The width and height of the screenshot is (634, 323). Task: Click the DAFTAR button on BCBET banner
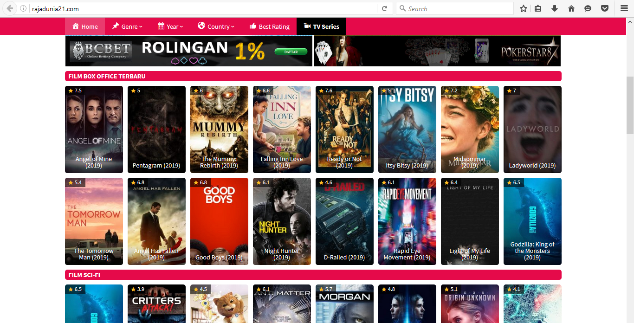[x=291, y=52]
